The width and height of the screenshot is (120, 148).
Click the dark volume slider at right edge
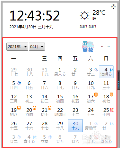[x=119, y=80]
